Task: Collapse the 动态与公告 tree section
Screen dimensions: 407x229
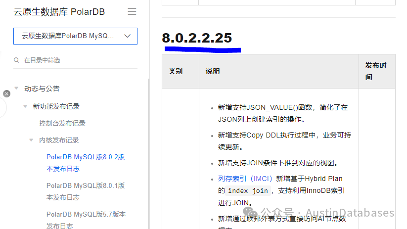Action: tap(16, 88)
